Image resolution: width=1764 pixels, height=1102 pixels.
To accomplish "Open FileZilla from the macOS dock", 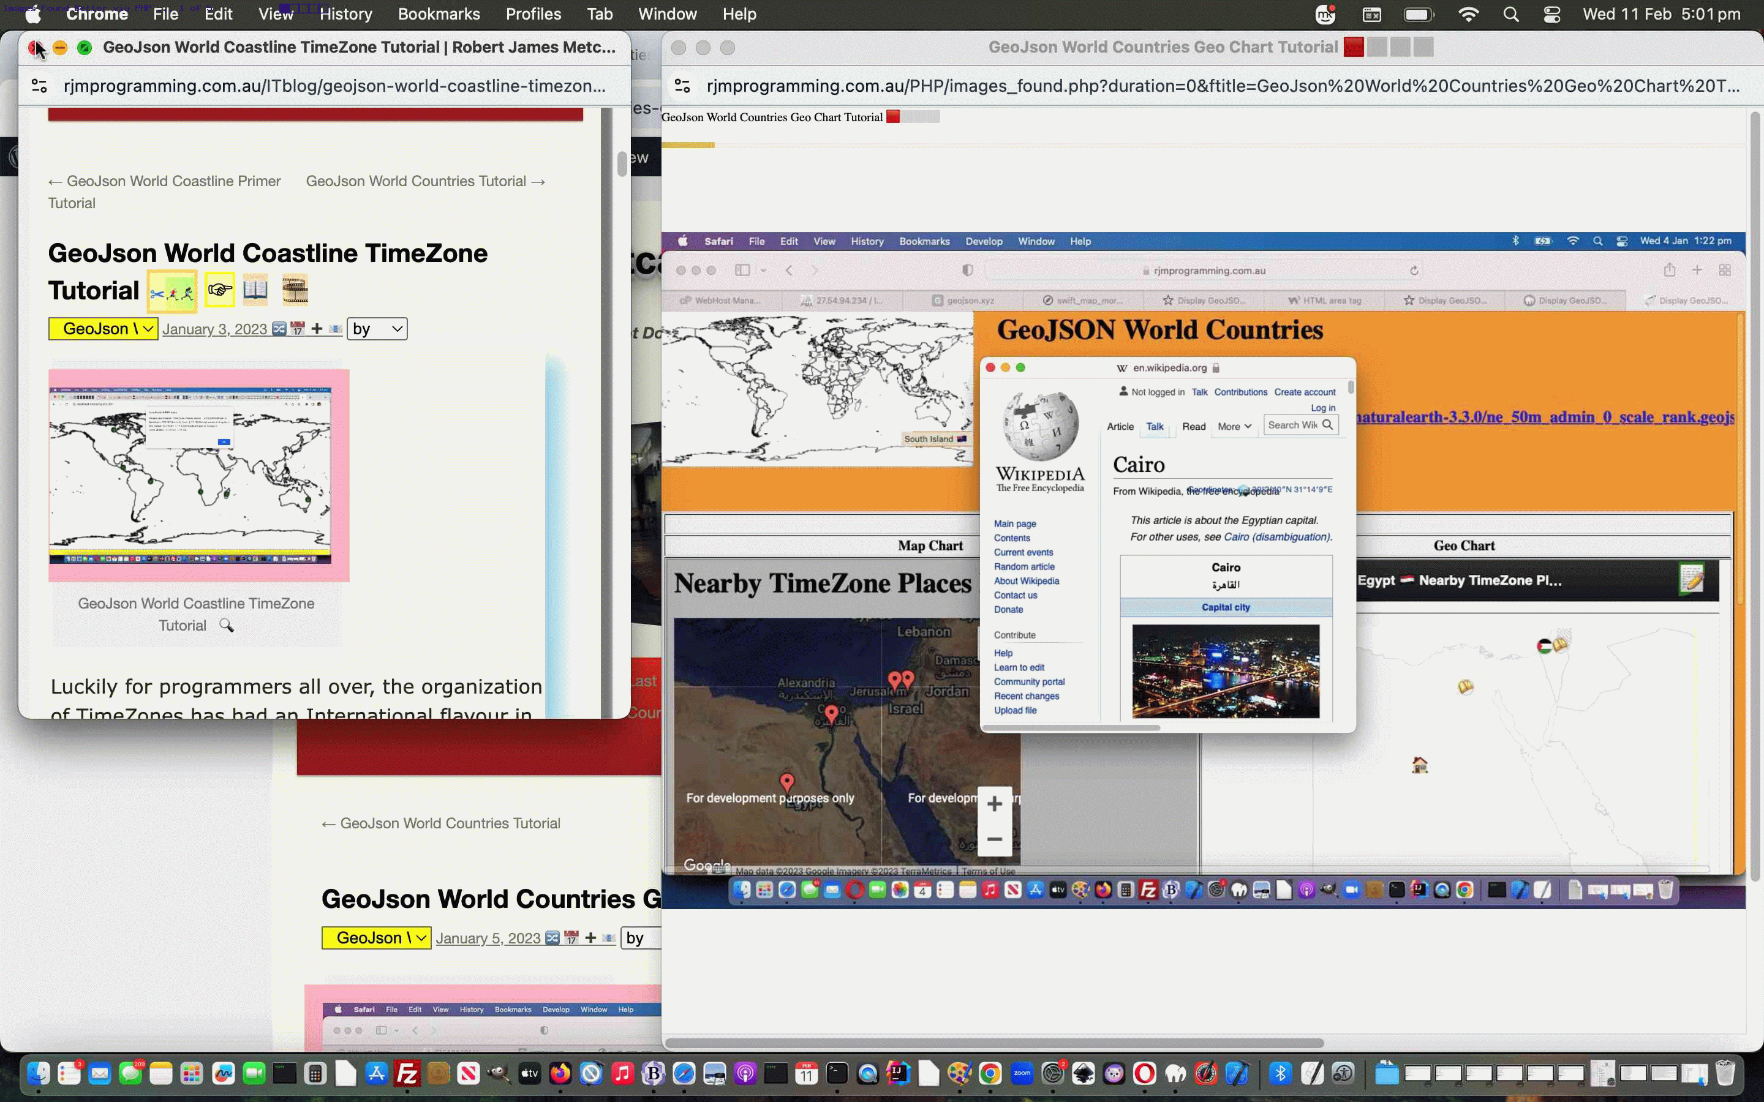I will [x=407, y=1074].
